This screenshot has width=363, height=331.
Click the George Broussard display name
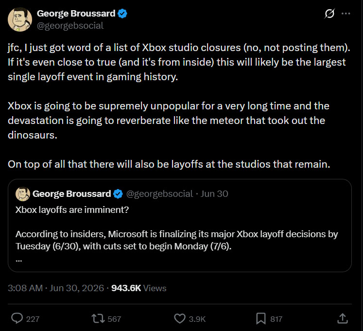[76, 14]
